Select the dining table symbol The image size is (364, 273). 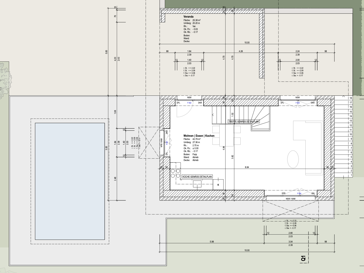point(226,135)
